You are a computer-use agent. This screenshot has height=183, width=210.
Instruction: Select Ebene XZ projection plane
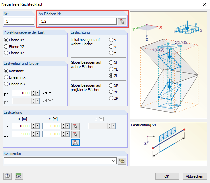pos(14,53)
